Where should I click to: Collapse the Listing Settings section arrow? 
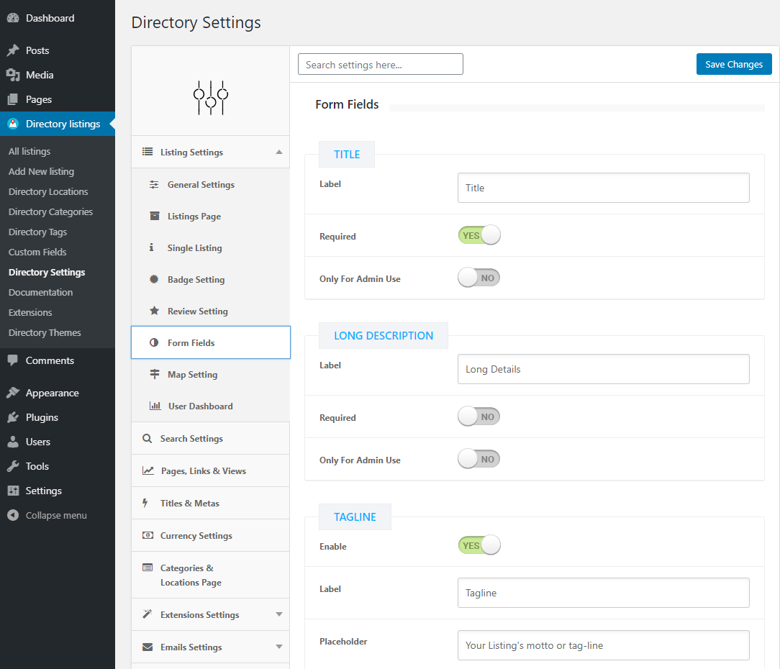(279, 152)
